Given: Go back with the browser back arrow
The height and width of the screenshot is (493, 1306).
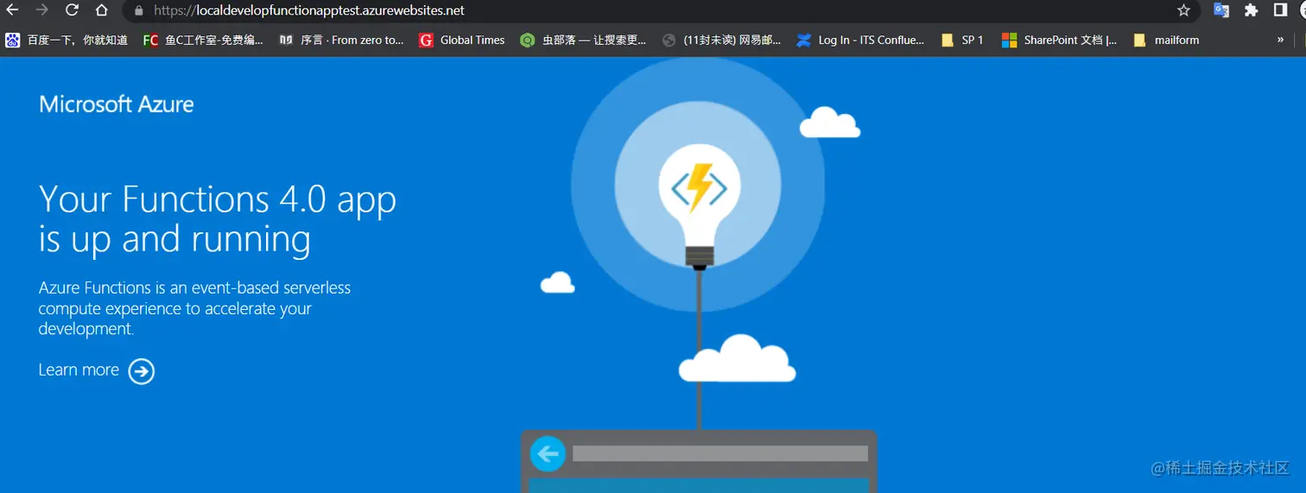Looking at the screenshot, I should (x=12, y=10).
